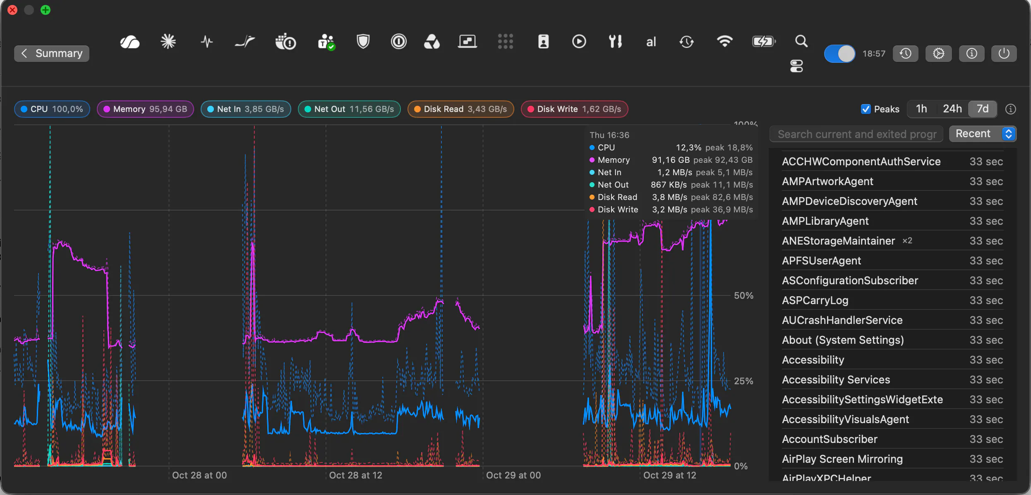Click the magnifying glass search icon
The width and height of the screenshot is (1031, 495).
coord(801,41)
